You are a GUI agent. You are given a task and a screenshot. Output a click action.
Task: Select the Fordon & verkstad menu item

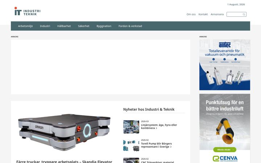pos(130,26)
